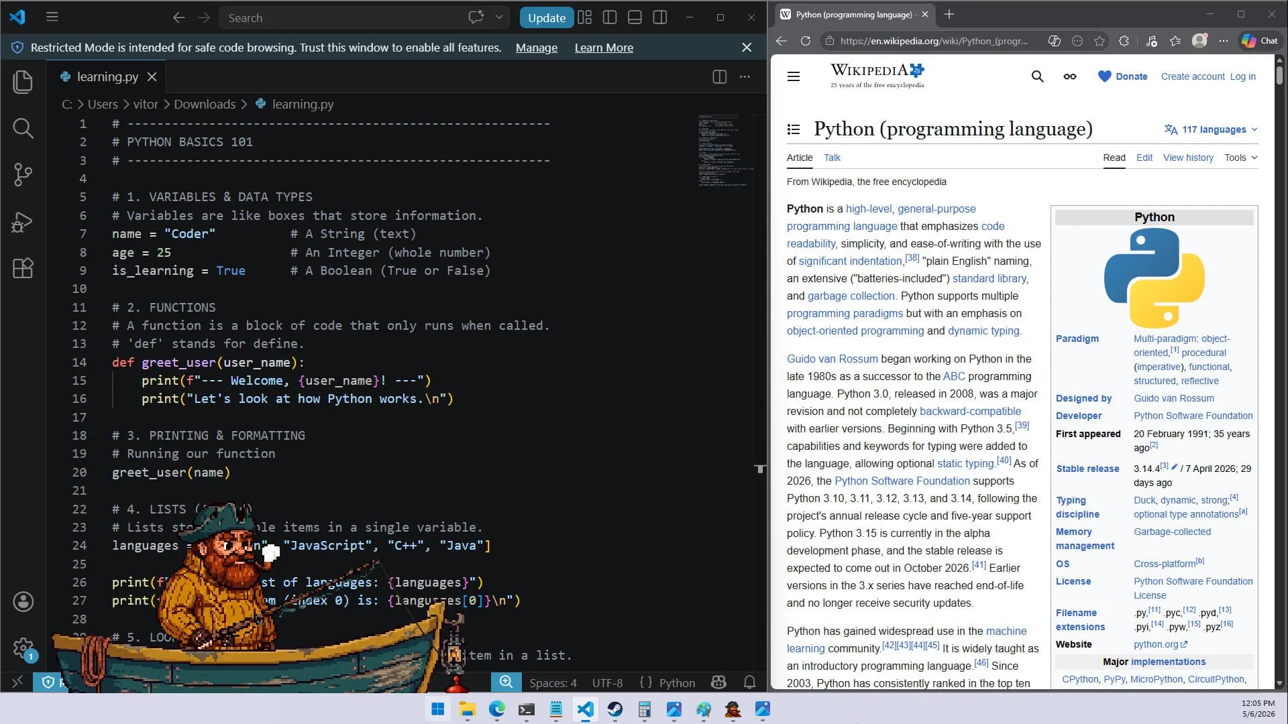Open Edge profile avatar
1288x724 pixels.
coord(1200,40)
